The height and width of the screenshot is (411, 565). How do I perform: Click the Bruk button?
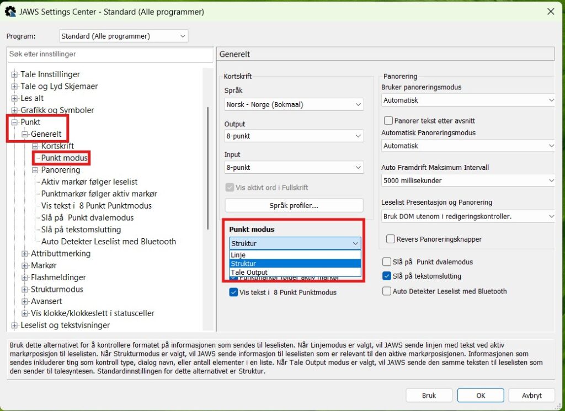pyautogui.click(x=429, y=395)
